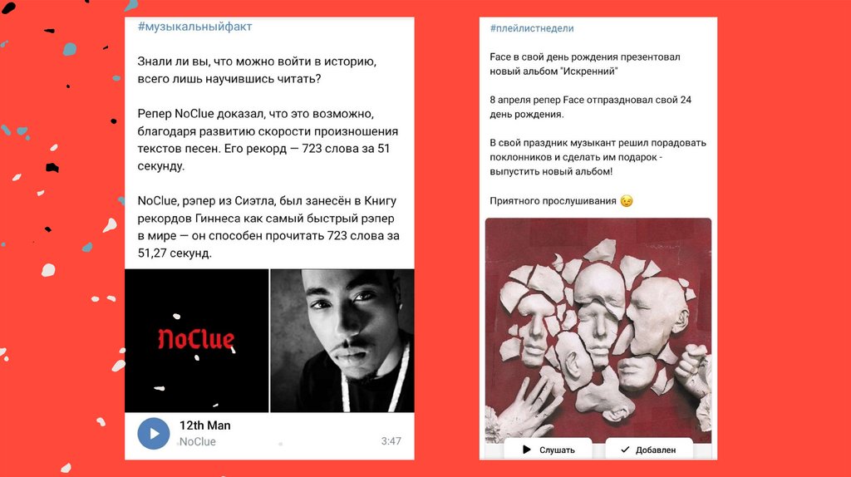Image resolution: width=851 pixels, height=477 pixels.
Task: Click the winking emoji after Приятного прослушивания
Action: click(627, 201)
